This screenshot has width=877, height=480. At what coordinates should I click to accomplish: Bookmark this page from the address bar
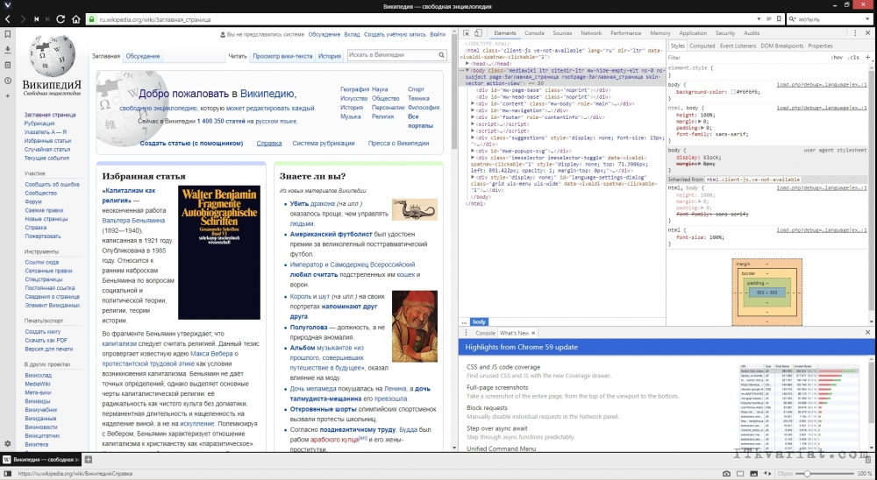(779, 19)
